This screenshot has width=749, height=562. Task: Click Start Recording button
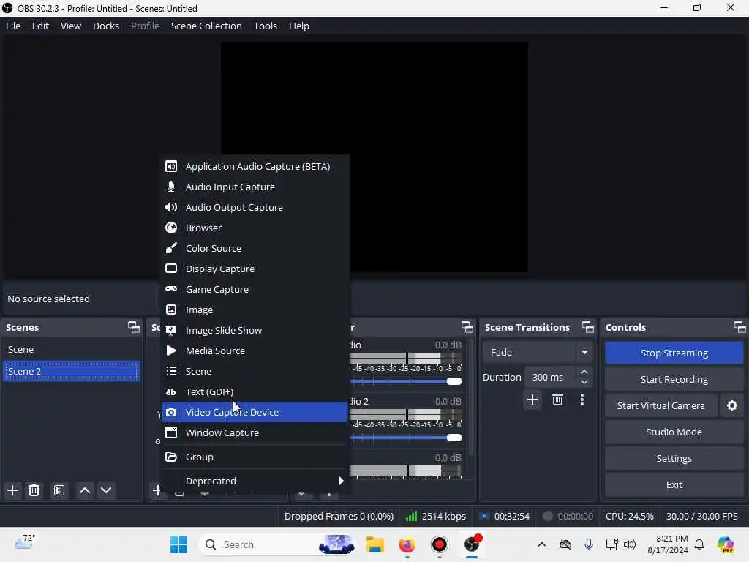[674, 380]
